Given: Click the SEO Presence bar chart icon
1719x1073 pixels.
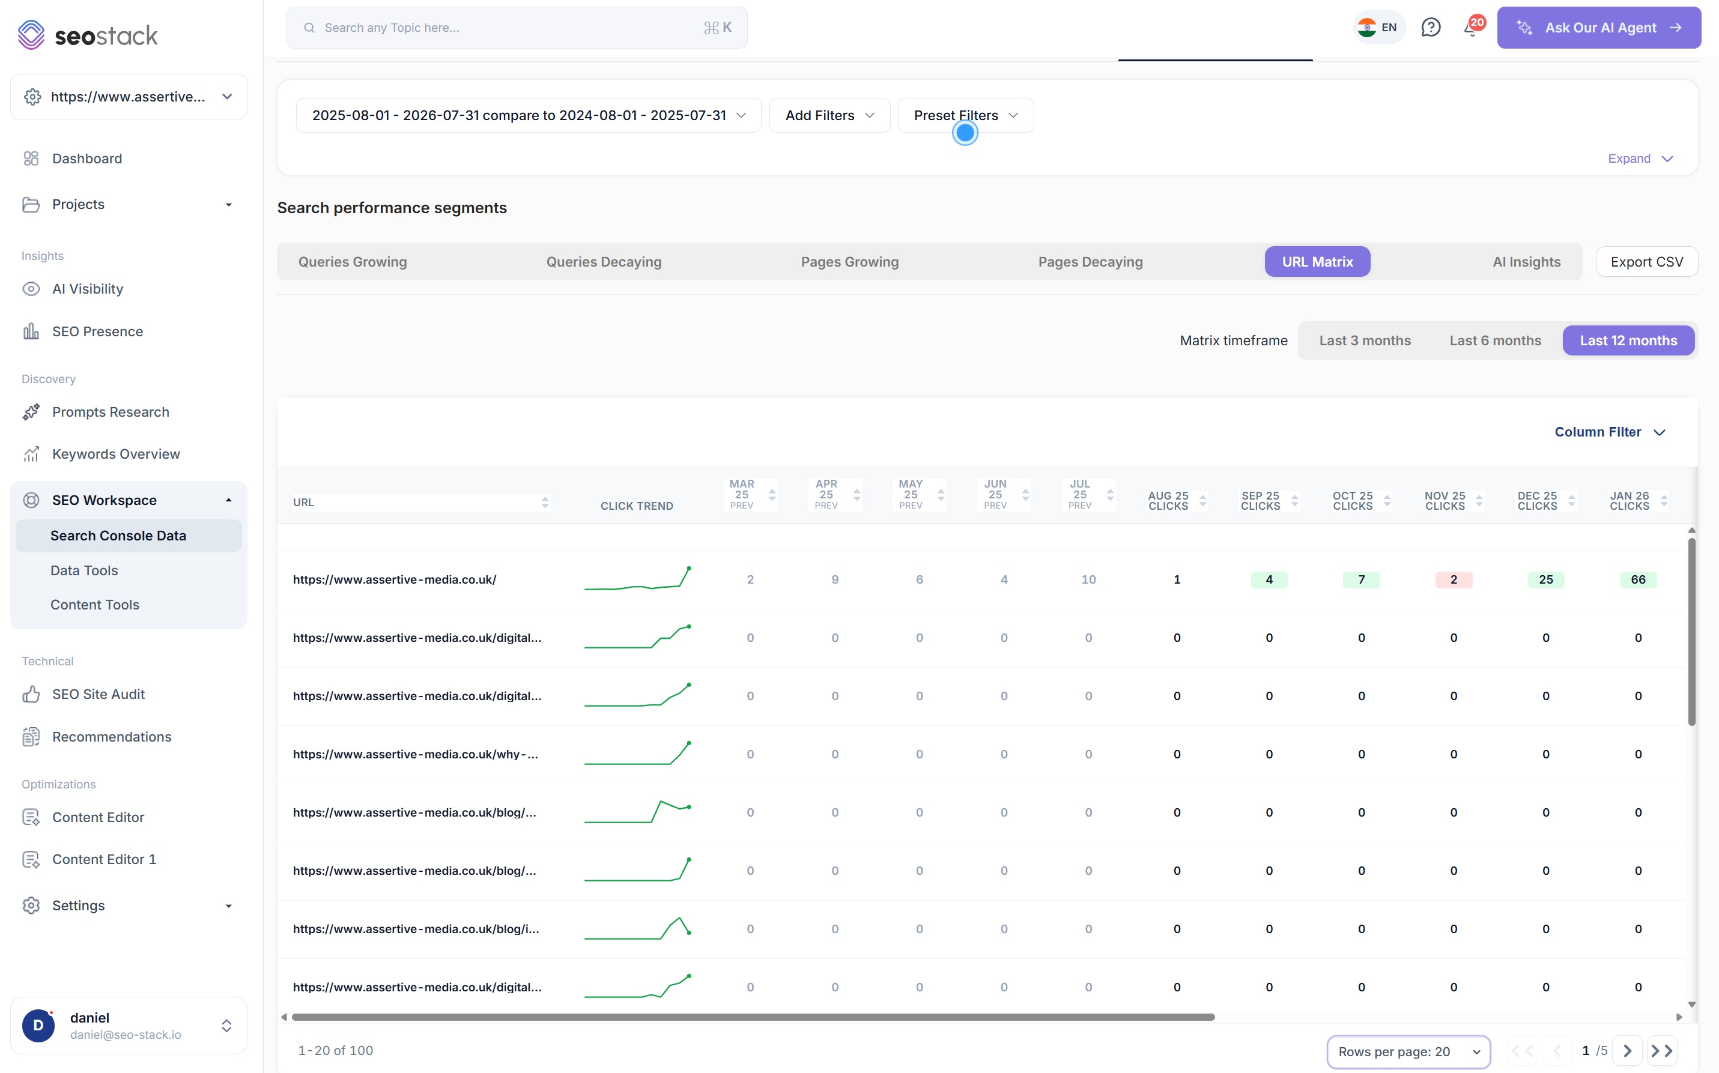Looking at the screenshot, I should click(31, 331).
